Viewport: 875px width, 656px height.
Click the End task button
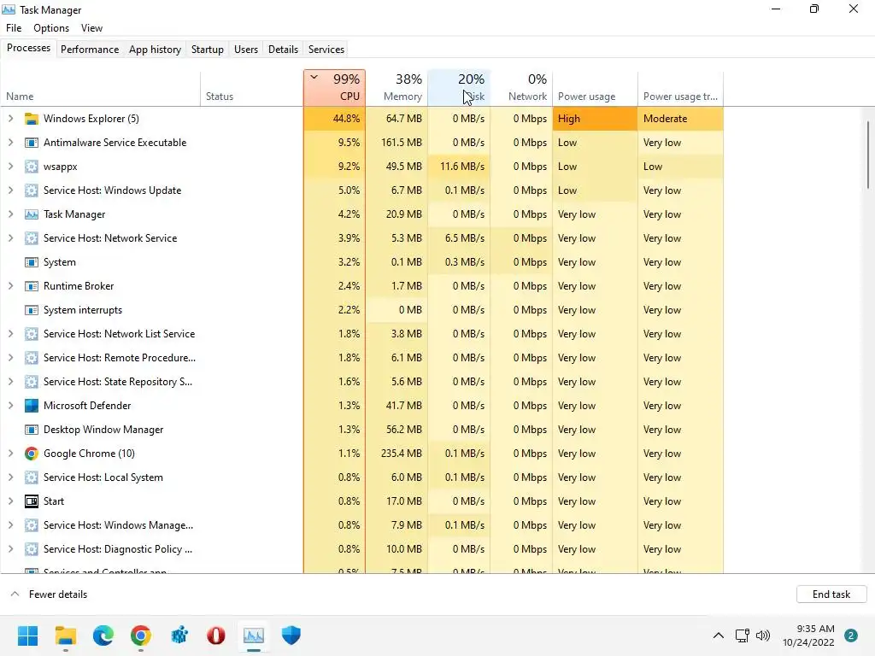pos(831,594)
